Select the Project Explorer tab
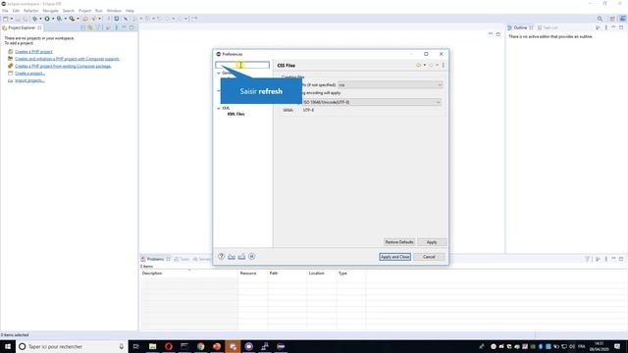The height and width of the screenshot is (353, 628). point(22,27)
